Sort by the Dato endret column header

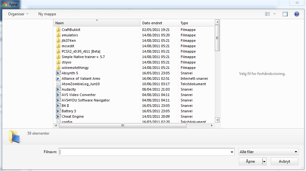click(x=160, y=23)
